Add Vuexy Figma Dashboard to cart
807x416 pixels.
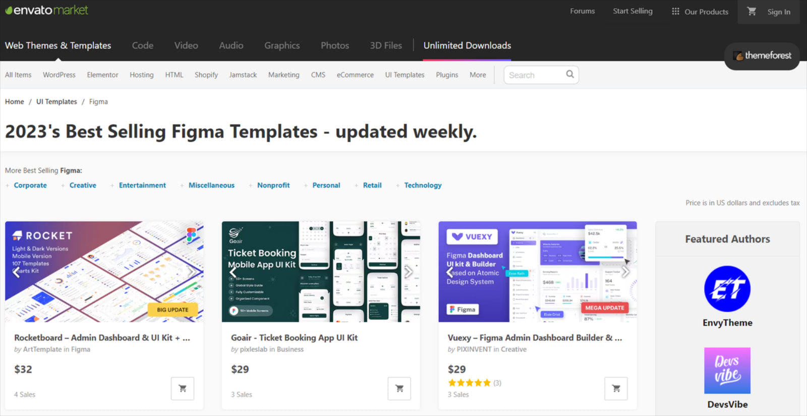coord(616,388)
